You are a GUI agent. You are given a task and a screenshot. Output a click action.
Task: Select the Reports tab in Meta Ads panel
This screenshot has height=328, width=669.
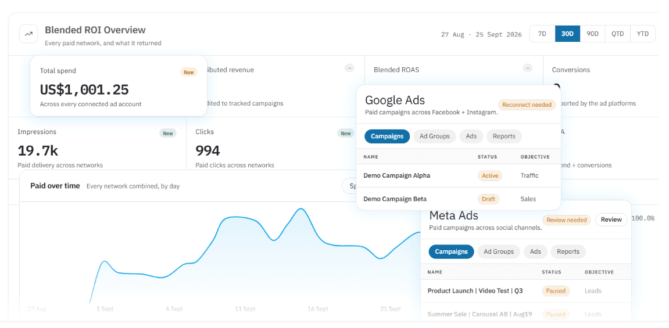[x=568, y=252]
